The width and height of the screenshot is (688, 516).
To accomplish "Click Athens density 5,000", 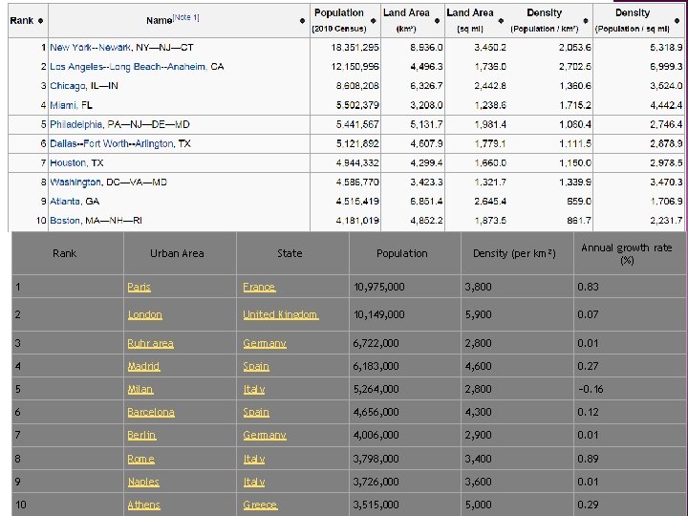I will coord(479,505).
